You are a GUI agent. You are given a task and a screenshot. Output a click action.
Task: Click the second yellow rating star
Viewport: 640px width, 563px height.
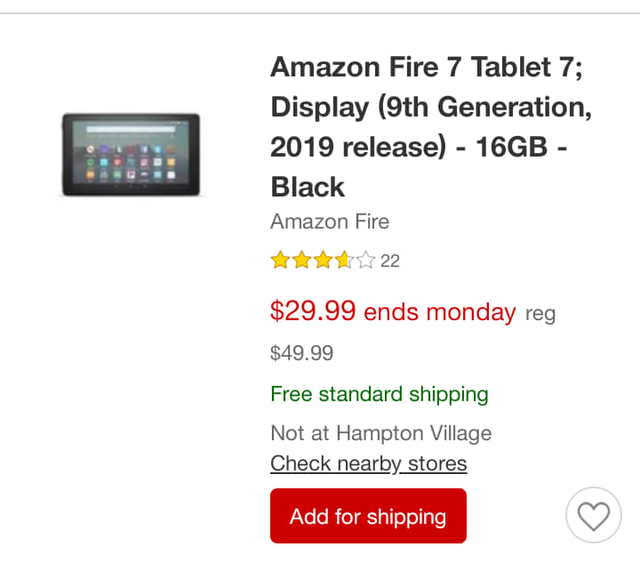(x=301, y=261)
